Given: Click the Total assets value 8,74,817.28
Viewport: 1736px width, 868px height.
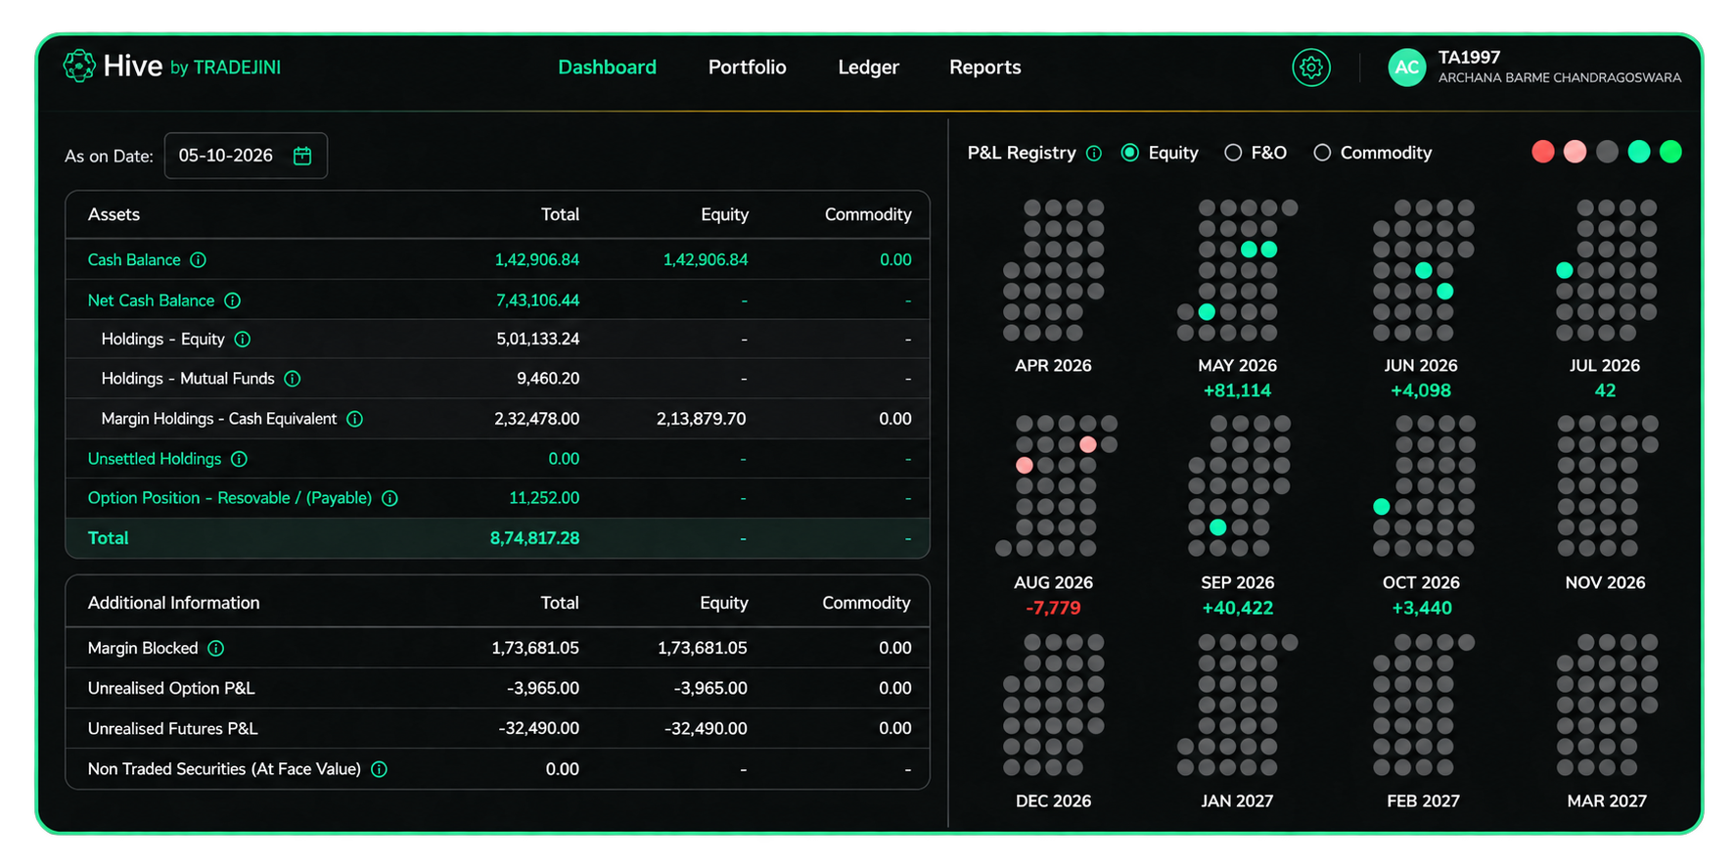Looking at the screenshot, I should [534, 538].
